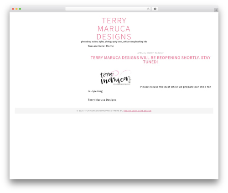Click the reload icon in address bar
Image resolution: width=228 pixels, height=193 pixels.
(x=148, y=9)
